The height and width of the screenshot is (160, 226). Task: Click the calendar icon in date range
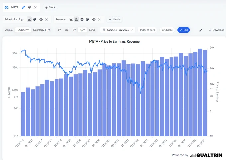tap(104, 30)
